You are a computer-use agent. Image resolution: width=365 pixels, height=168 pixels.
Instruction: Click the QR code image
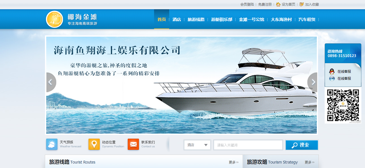click(343, 105)
